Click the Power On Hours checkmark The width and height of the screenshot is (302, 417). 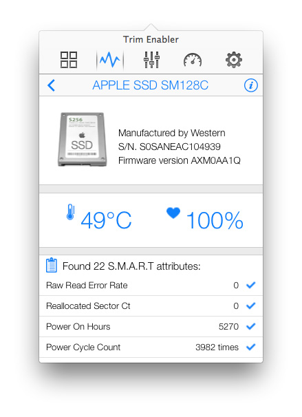click(250, 326)
